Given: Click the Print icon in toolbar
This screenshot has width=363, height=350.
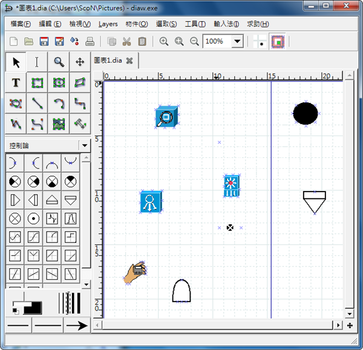Looking at the screenshot, I should (x=90, y=42).
